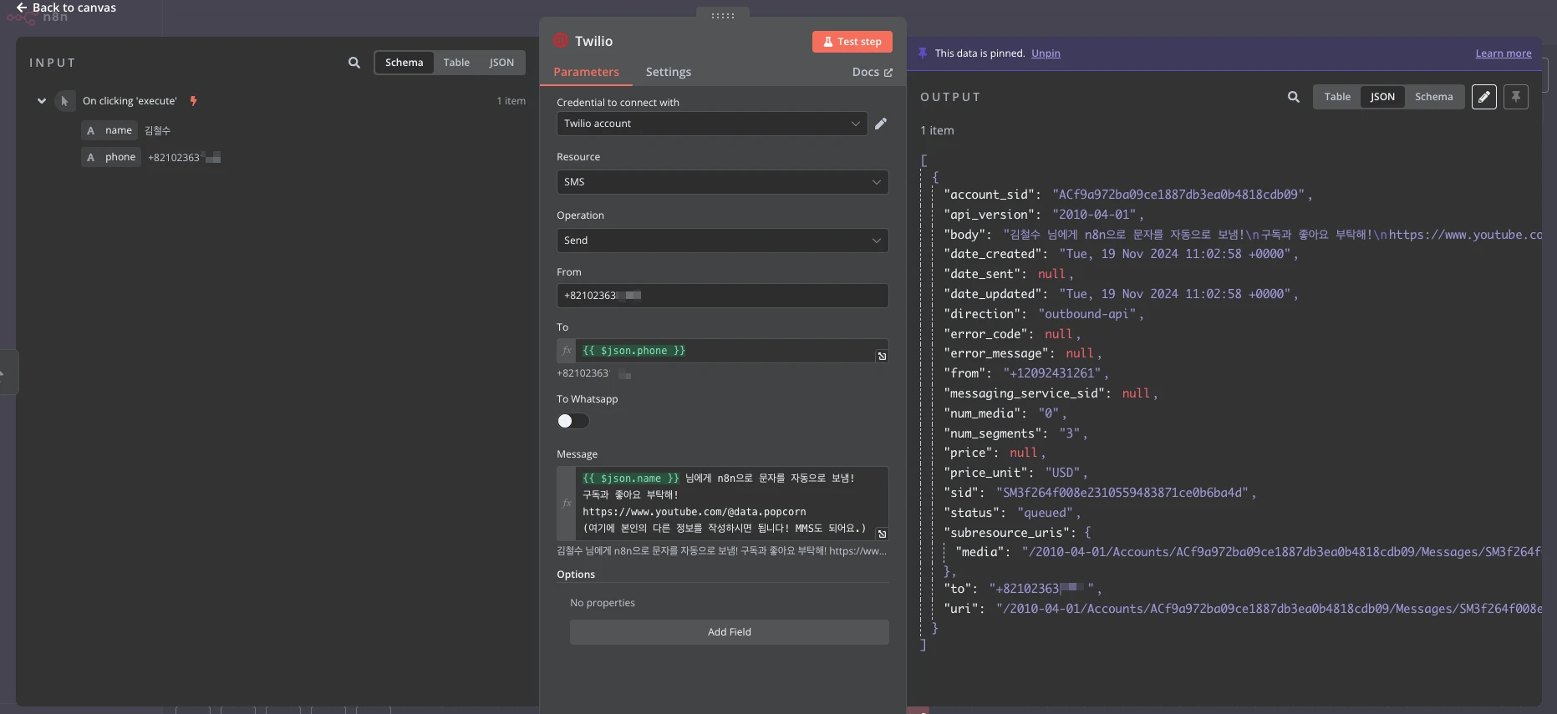Click the "price_unit": "USD" line
This screenshot has width=1557, height=714.
tap(1015, 473)
